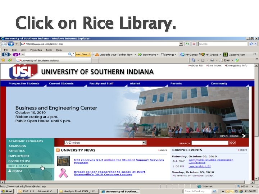Open the Page menu on command bar
Viewport: 259px width, 194px height.
click(x=226, y=60)
